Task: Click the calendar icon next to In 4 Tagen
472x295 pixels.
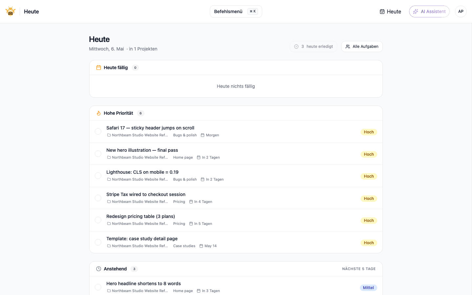Action: pyautogui.click(x=191, y=202)
